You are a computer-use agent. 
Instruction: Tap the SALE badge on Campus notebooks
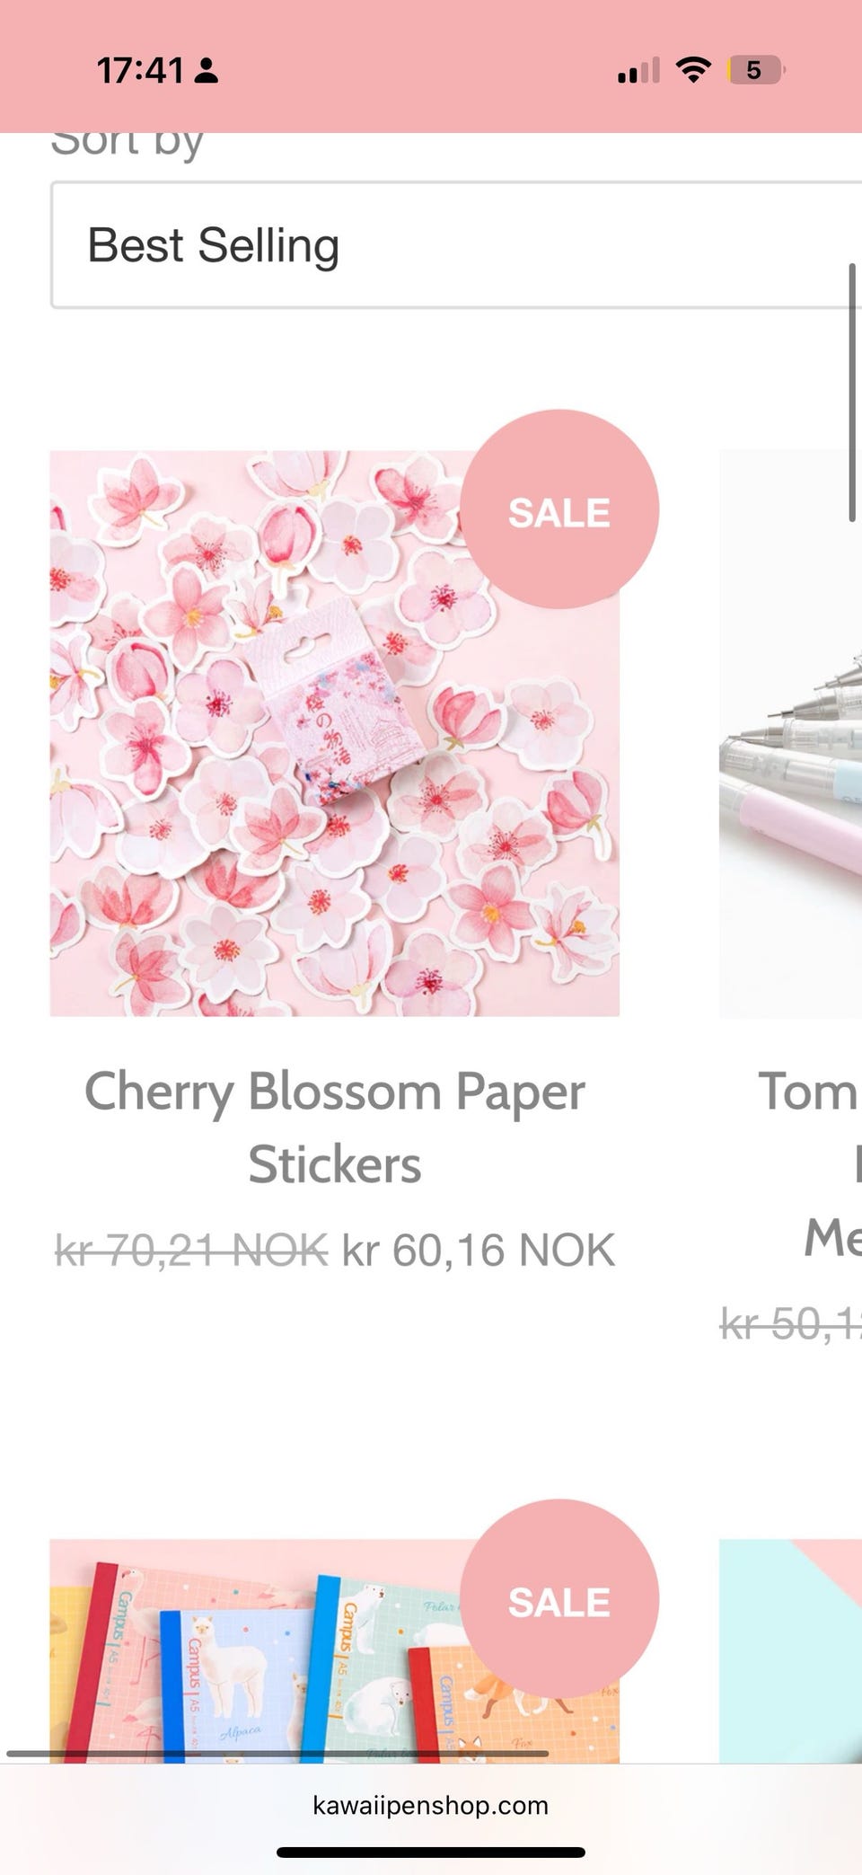[x=559, y=1598]
